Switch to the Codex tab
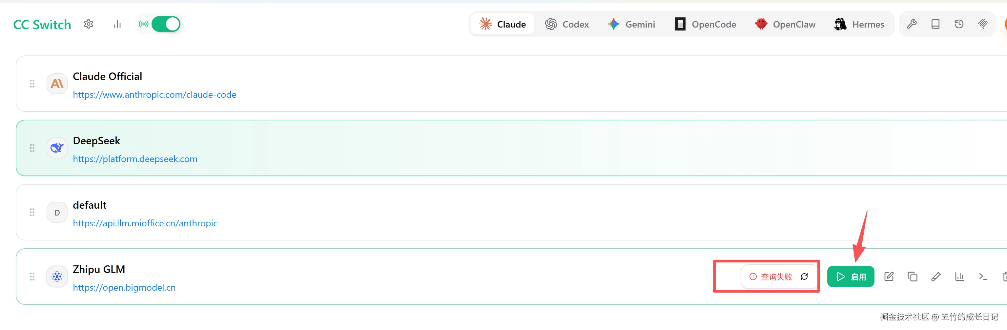Screen dimensions: 1007x330 pos(567,24)
